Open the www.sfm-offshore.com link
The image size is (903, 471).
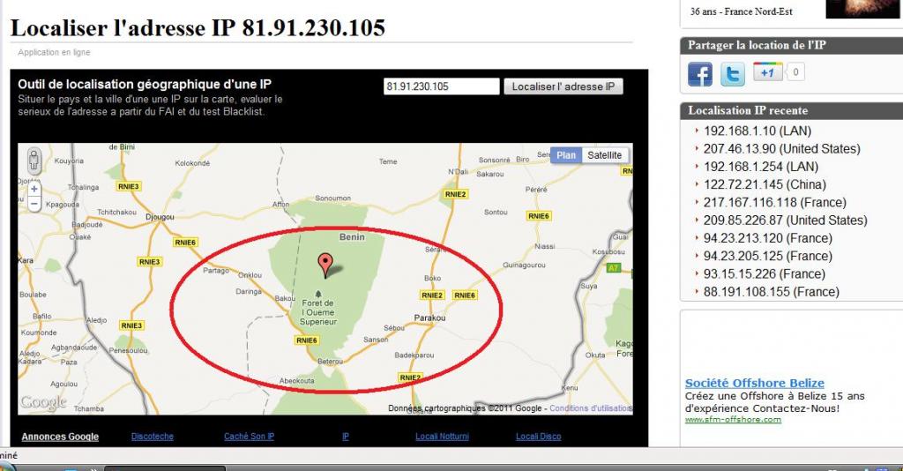click(x=733, y=419)
